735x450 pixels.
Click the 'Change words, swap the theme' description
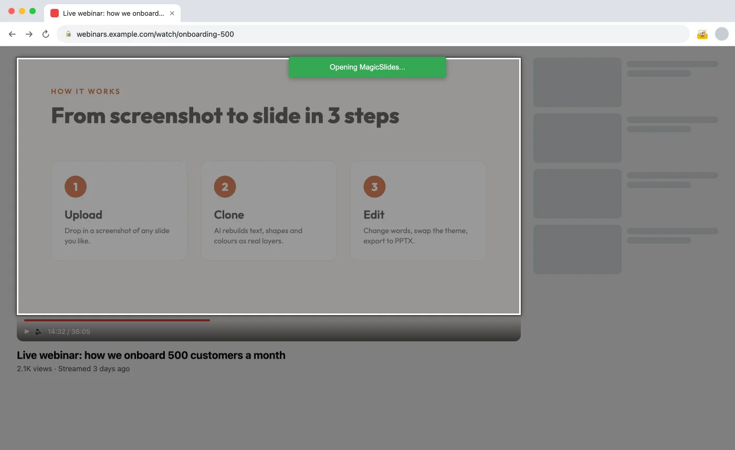415,236
